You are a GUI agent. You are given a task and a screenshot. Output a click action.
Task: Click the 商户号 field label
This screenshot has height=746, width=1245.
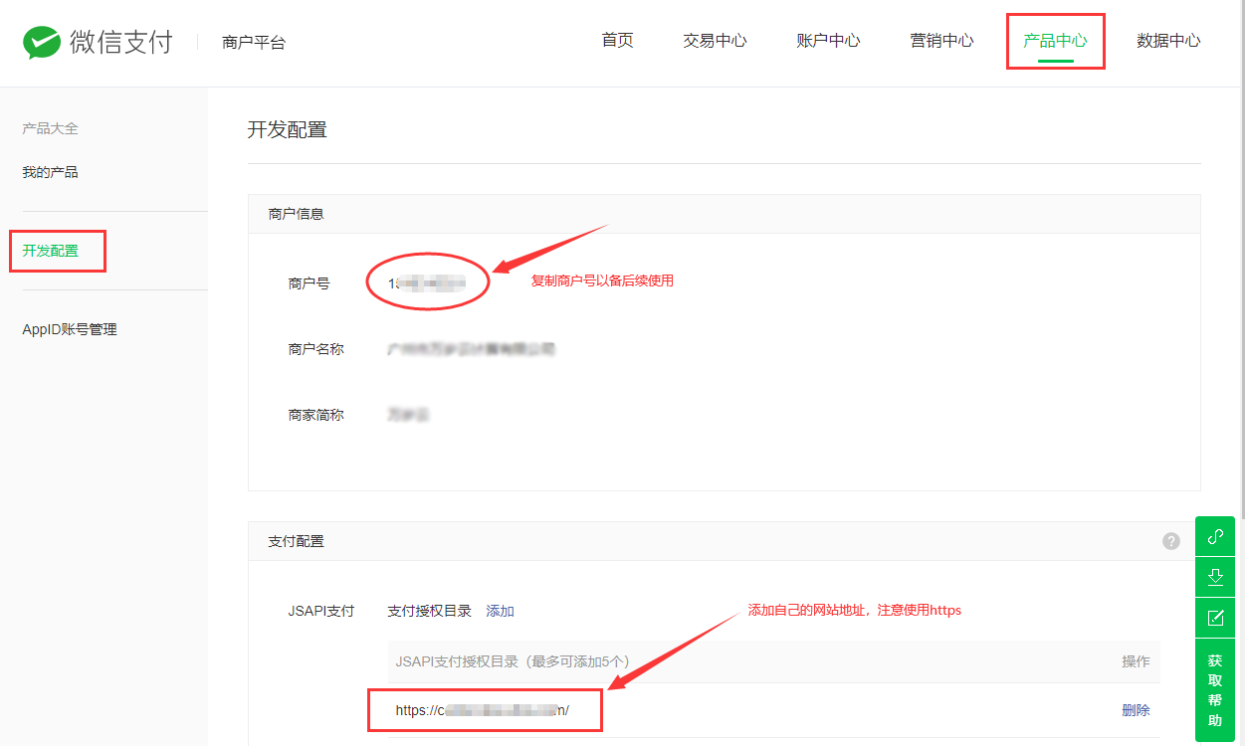click(x=309, y=283)
